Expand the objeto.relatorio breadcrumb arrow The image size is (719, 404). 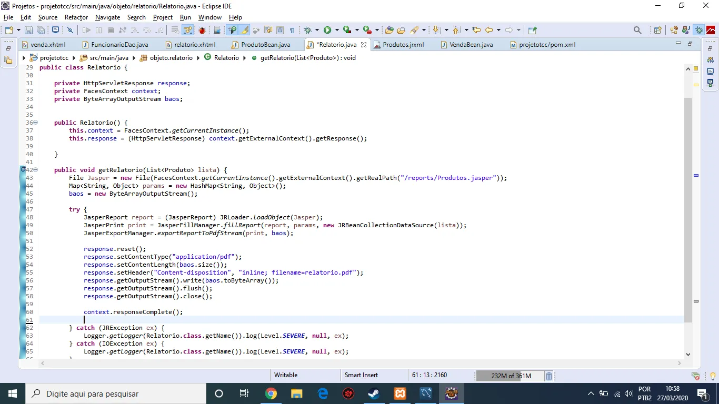pos(198,58)
